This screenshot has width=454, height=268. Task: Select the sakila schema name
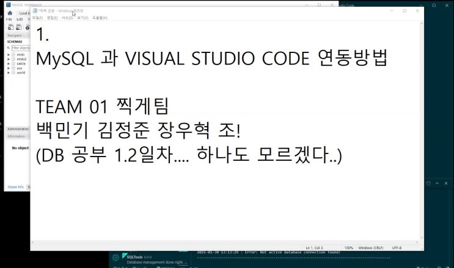(x=21, y=64)
